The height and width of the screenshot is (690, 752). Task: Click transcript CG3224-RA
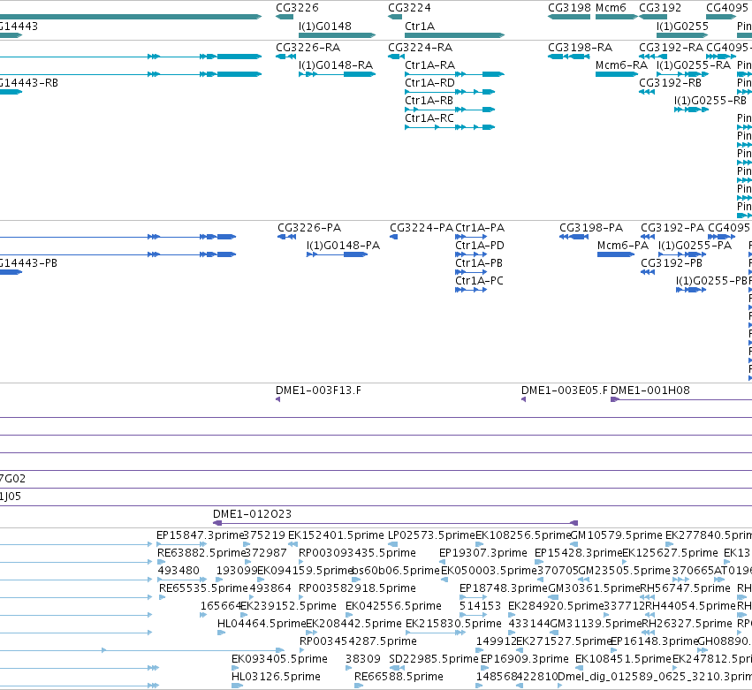click(420, 48)
